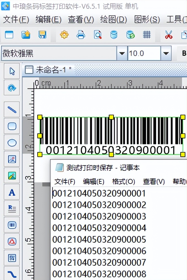Click the database refresh icon
This screenshot has height=280, width=187.
130,35
